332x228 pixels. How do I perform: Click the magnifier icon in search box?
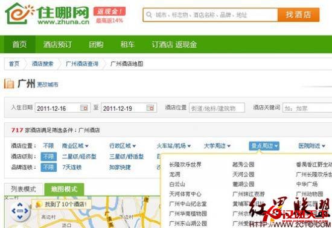(149, 15)
